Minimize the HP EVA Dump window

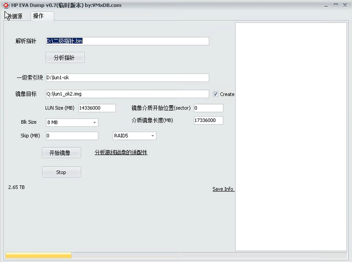coord(326,5)
